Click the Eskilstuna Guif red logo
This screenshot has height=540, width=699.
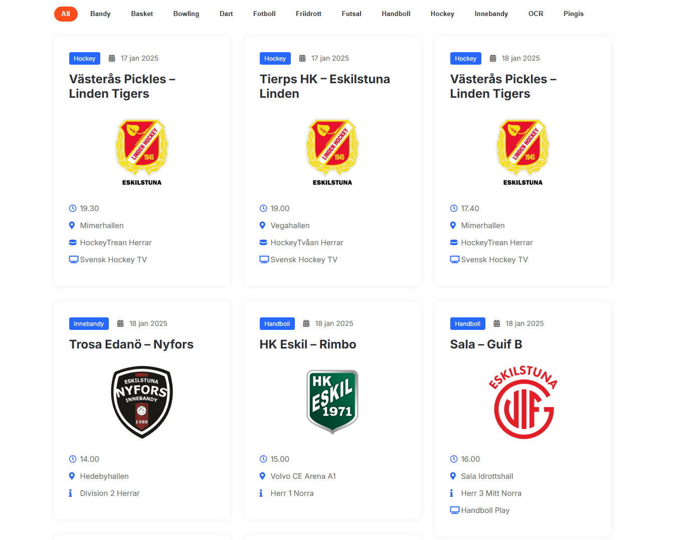[523, 402]
